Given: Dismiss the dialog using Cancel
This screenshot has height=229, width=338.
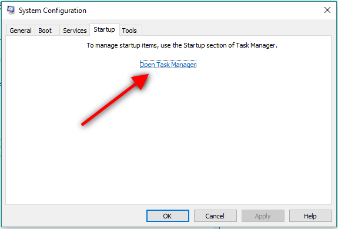Looking at the screenshot, I should click(x=215, y=216).
